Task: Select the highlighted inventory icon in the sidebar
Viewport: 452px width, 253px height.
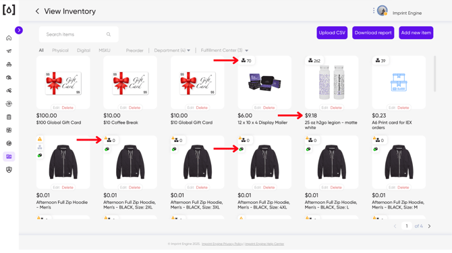Action: (9, 156)
